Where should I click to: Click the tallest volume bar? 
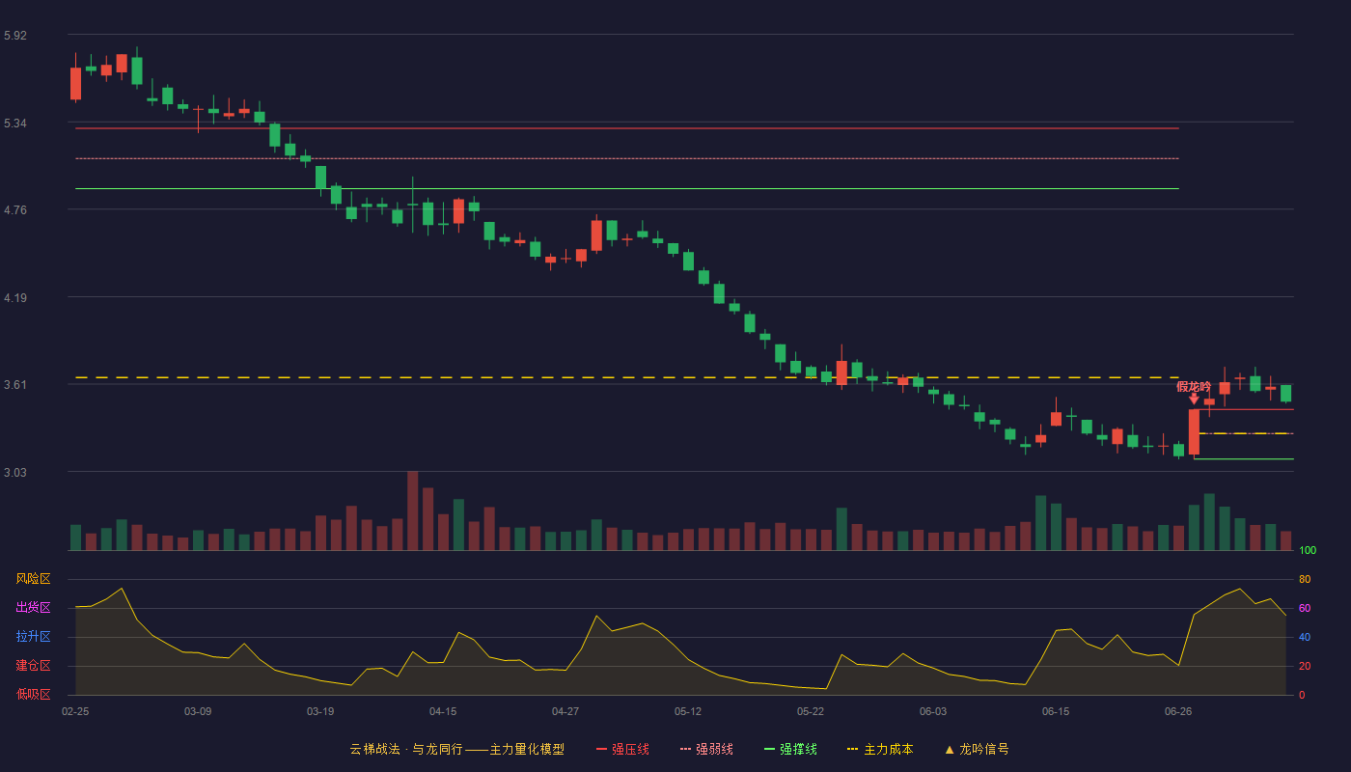[x=413, y=510]
